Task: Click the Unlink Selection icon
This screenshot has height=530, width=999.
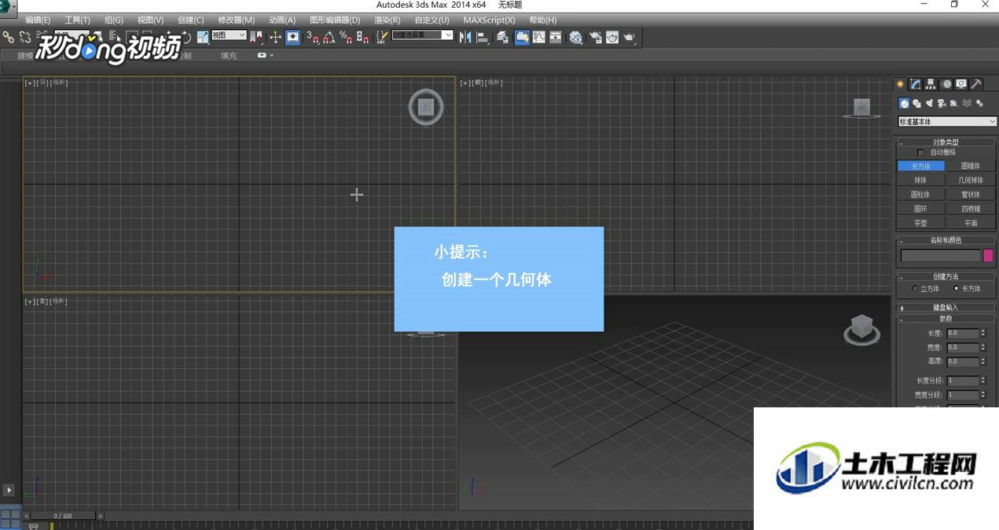Action: pyautogui.click(x=25, y=37)
